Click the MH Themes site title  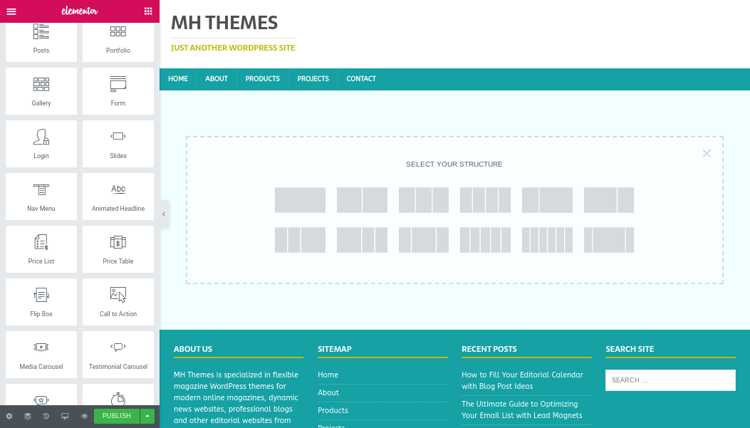pyautogui.click(x=224, y=23)
